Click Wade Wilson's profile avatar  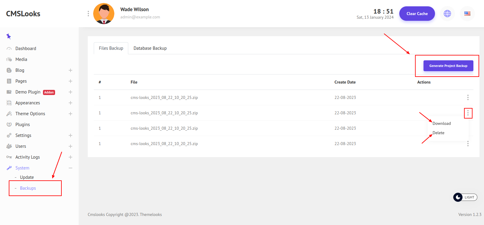coord(104,14)
